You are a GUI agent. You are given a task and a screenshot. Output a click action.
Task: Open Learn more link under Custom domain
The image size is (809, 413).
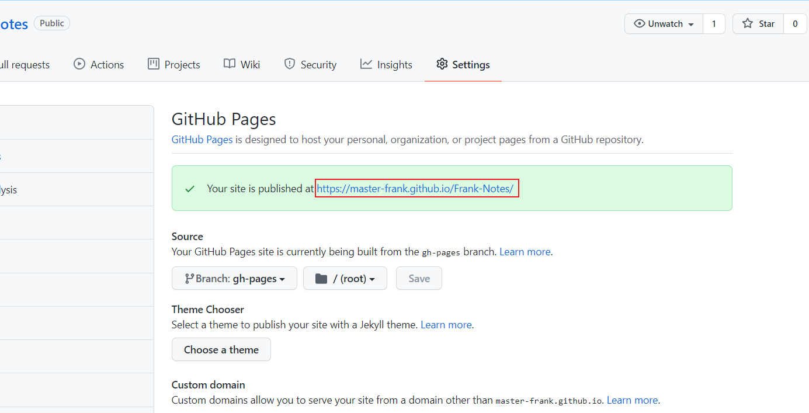[633, 400]
